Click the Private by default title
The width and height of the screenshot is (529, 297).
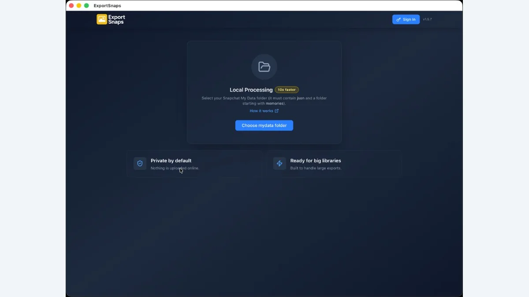(x=171, y=161)
